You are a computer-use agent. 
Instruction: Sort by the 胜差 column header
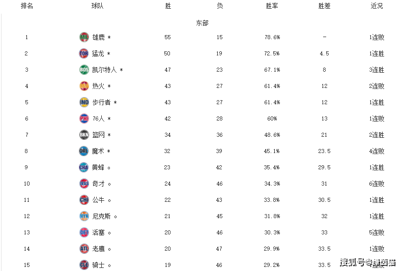coord(324,6)
